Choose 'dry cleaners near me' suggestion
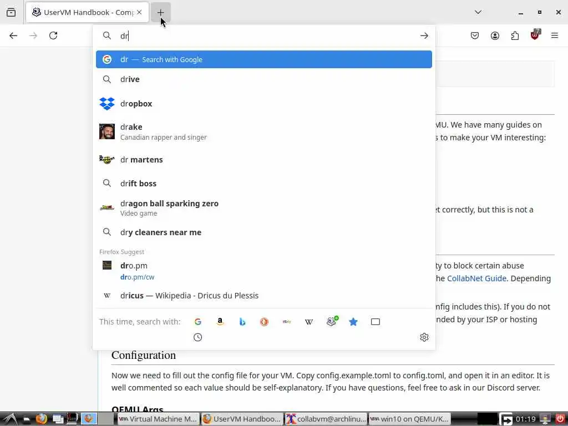The width and height of the screenshot is (568, 426). pyautogui.click(x=263, y=232)
